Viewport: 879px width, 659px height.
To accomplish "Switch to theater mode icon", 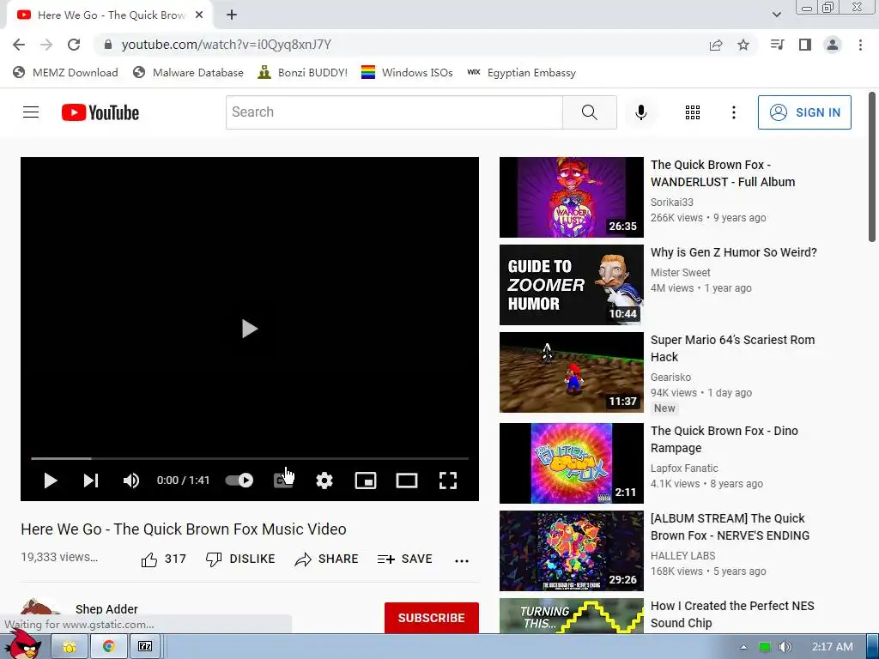I will click(406, 481).
